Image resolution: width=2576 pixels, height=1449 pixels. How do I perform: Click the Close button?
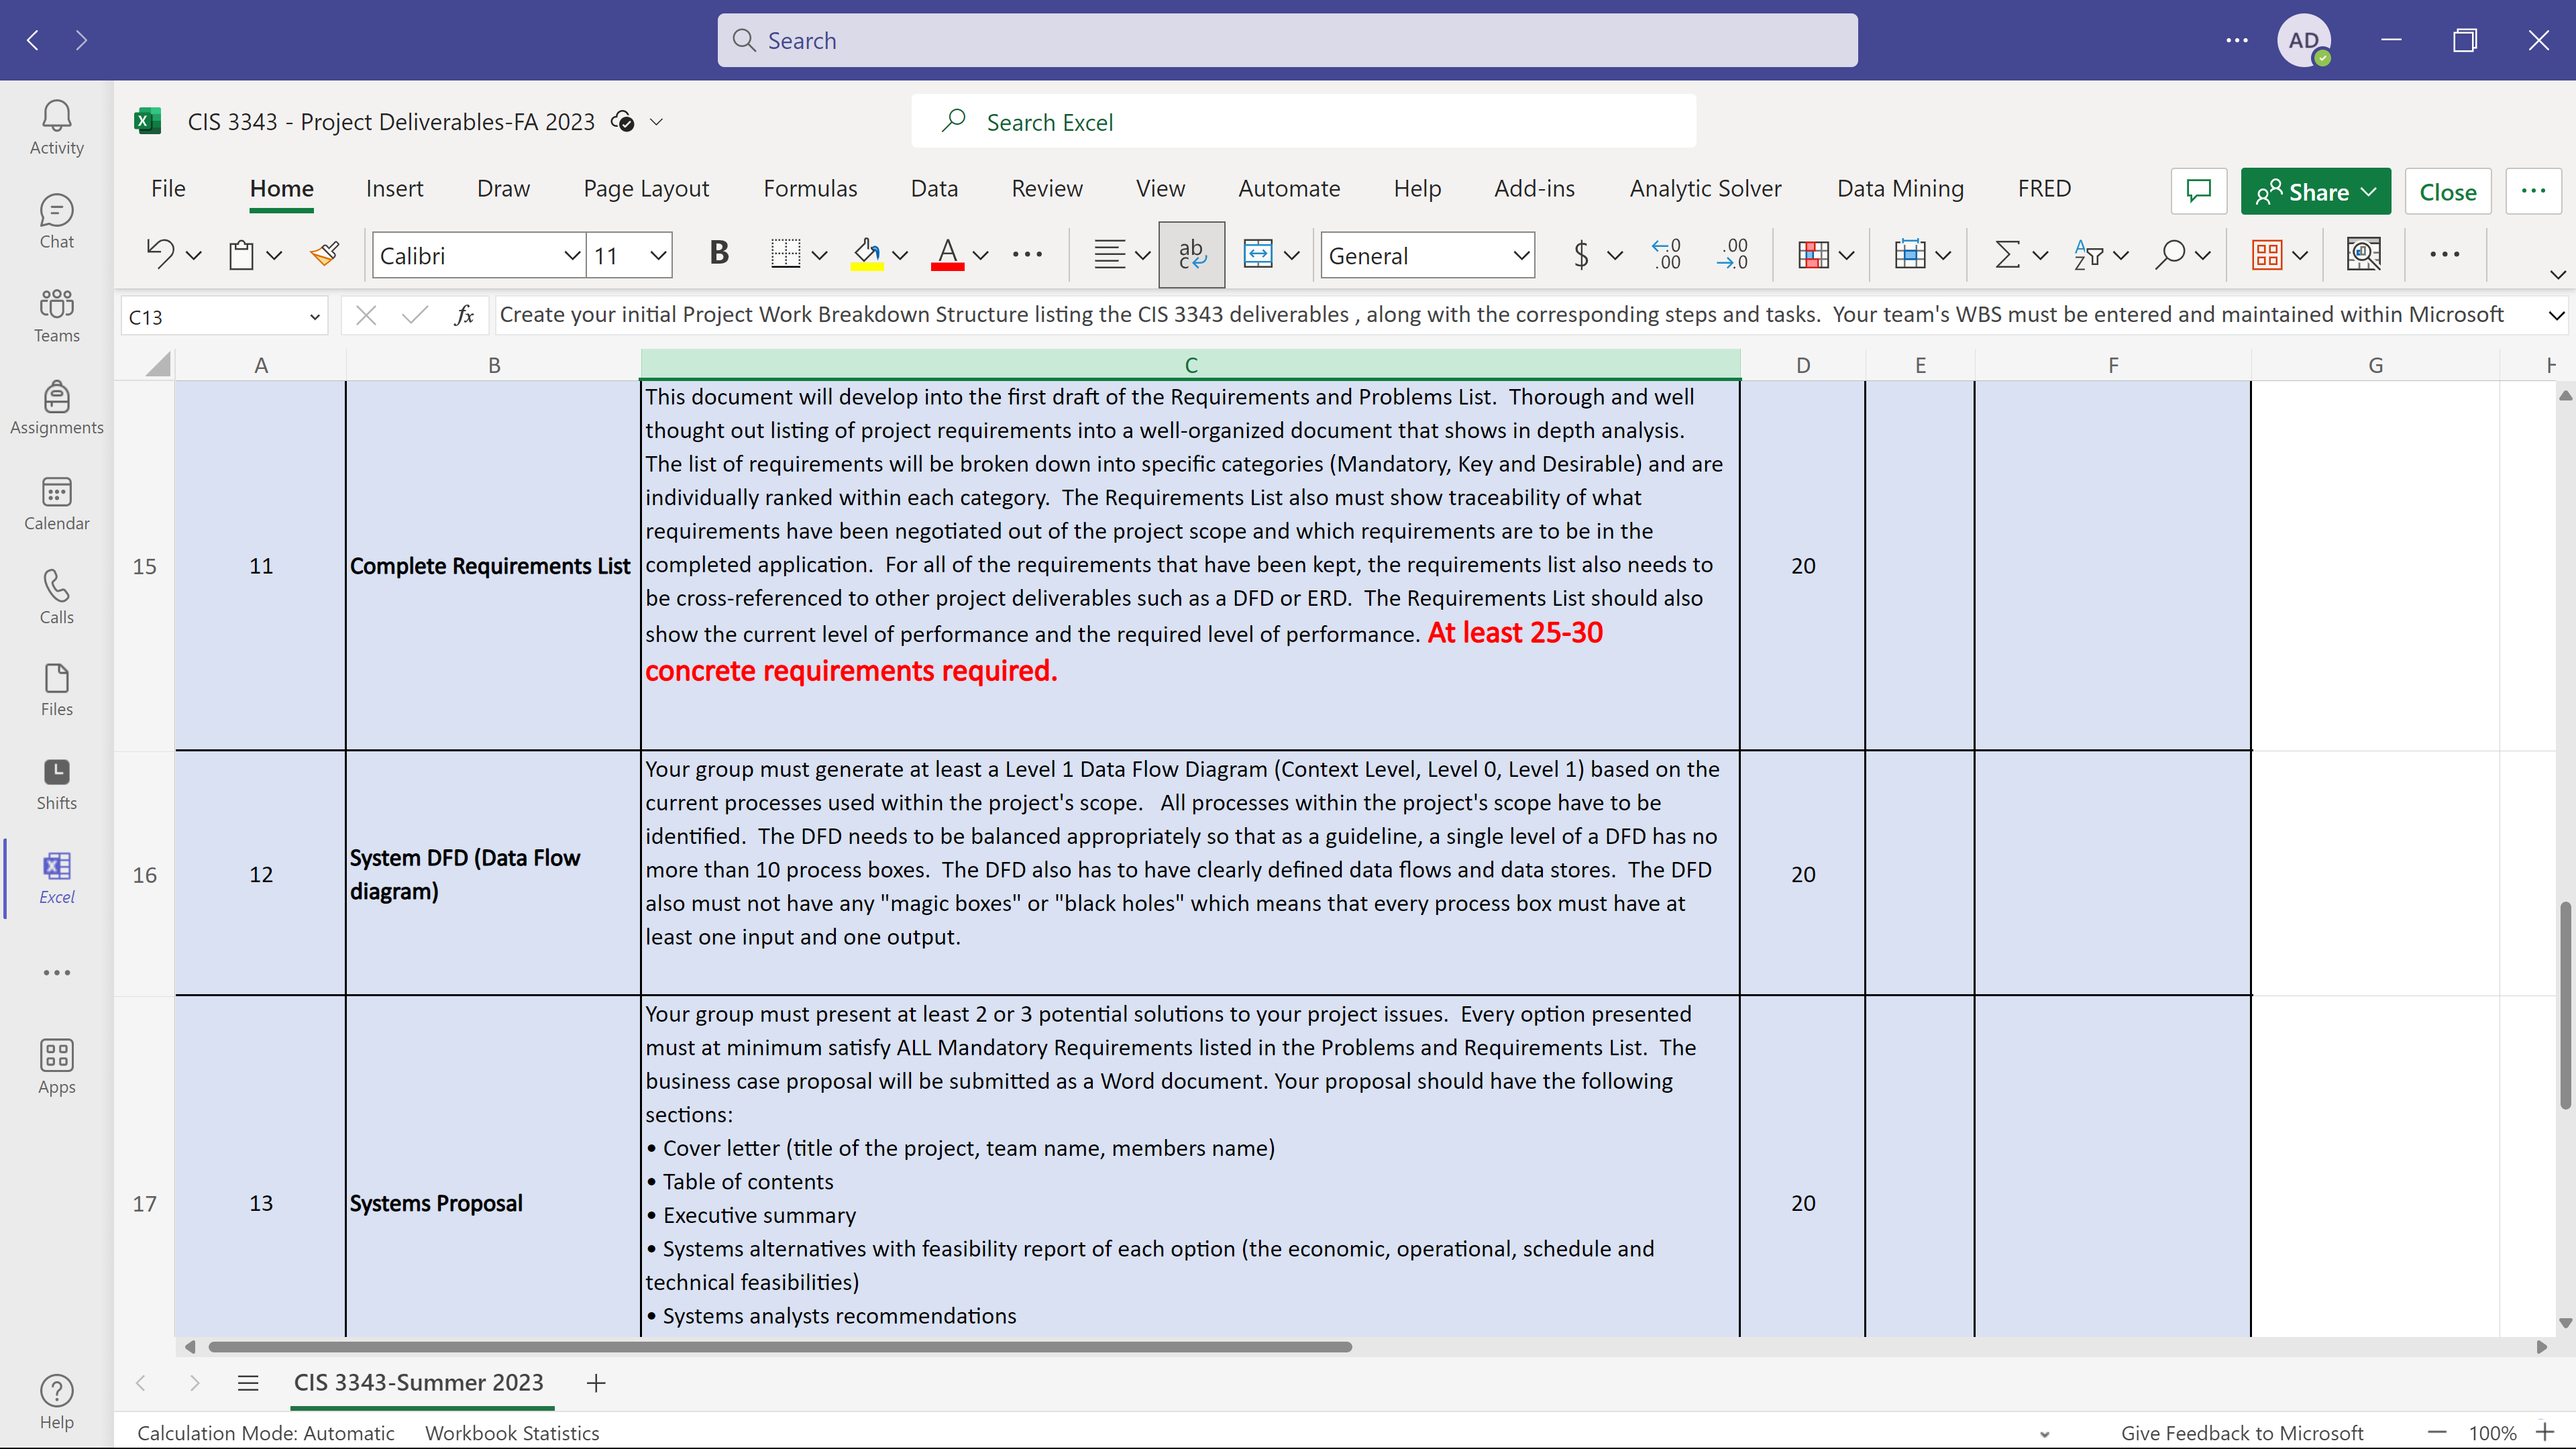tap(2447, 191)
